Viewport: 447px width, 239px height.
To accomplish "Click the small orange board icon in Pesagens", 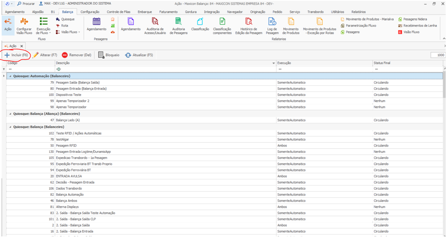I will (113, 19).
